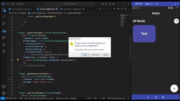180x101 pixels.
Task: Open the Search view in activity bar
Action: pos(4,17)
